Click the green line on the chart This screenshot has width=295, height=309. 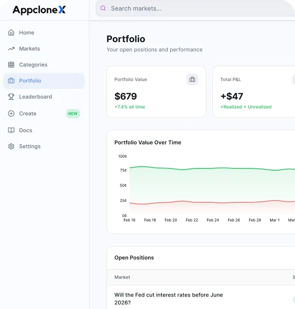tap(212, 168)
